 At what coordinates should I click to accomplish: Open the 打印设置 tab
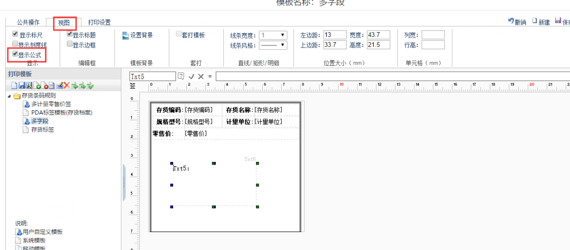point(99,23)
